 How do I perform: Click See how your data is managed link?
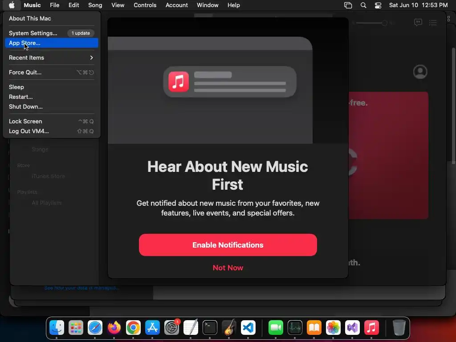point(81,288)
